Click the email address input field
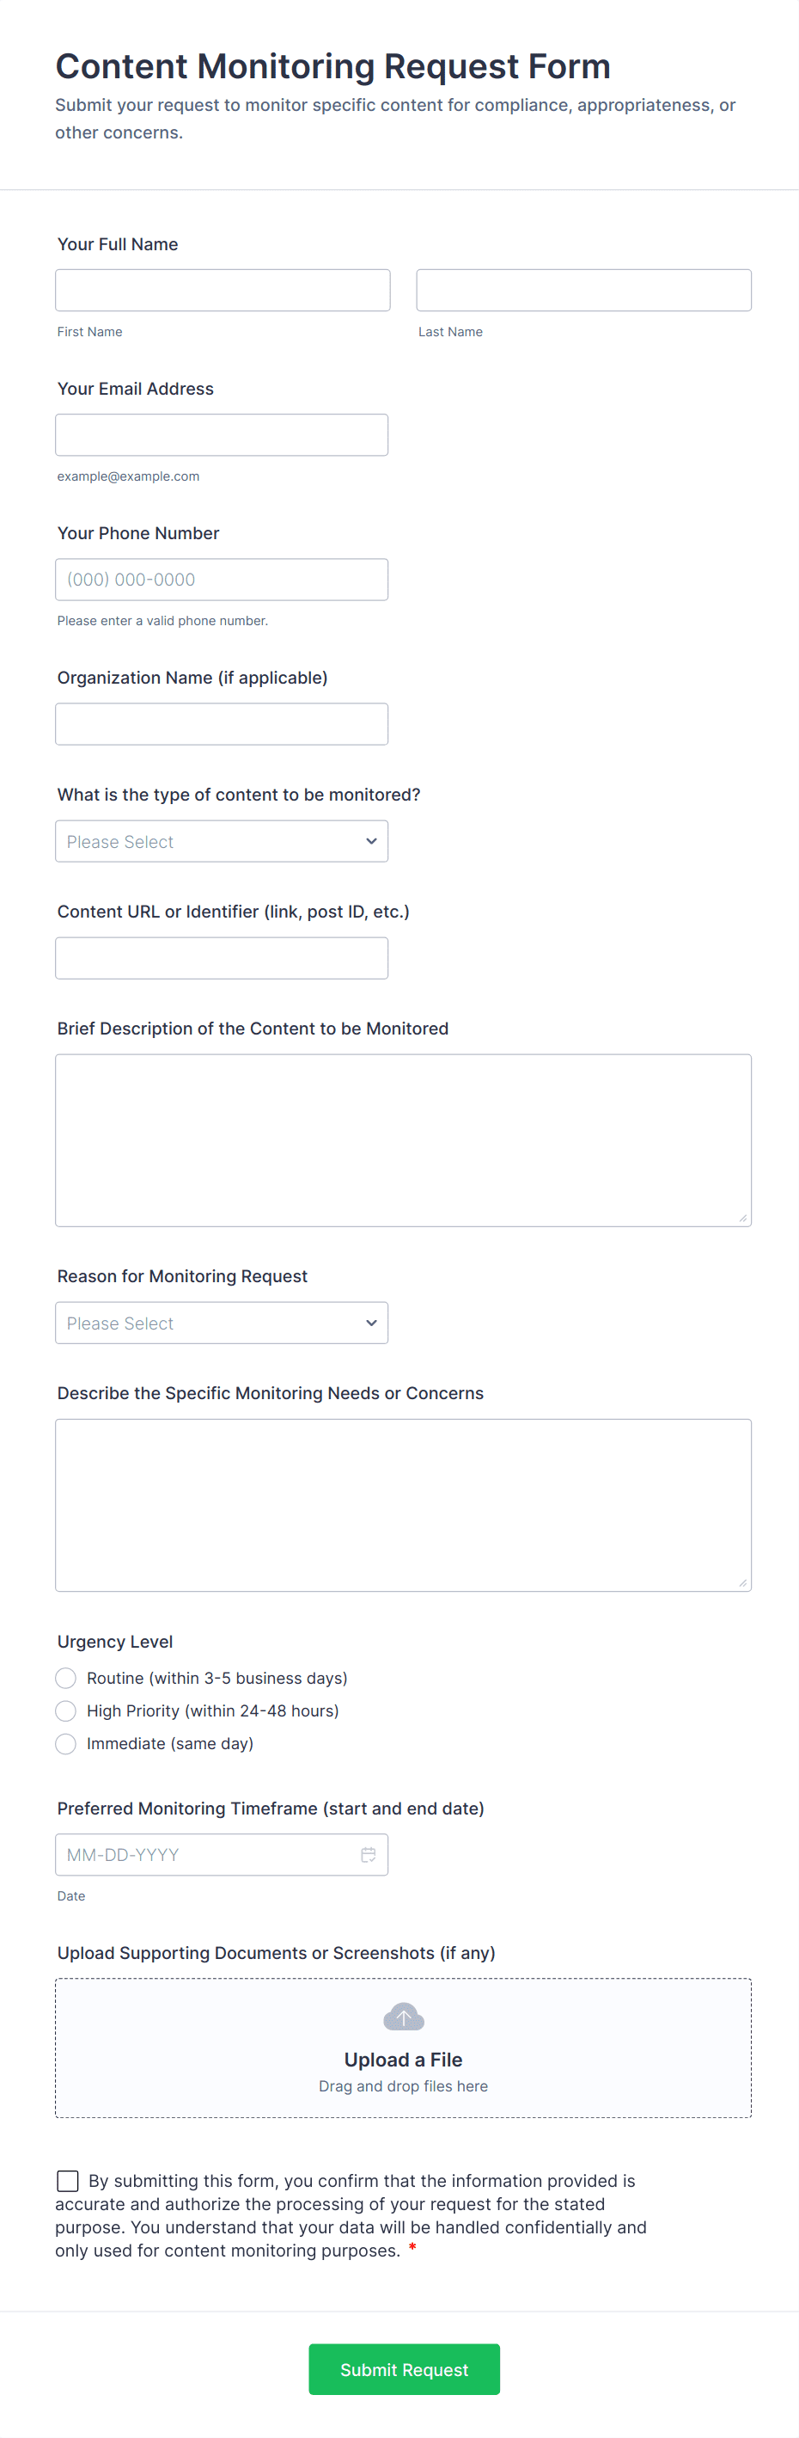The height and width of the screenshot is (2438, 799). tap(222, 434)
